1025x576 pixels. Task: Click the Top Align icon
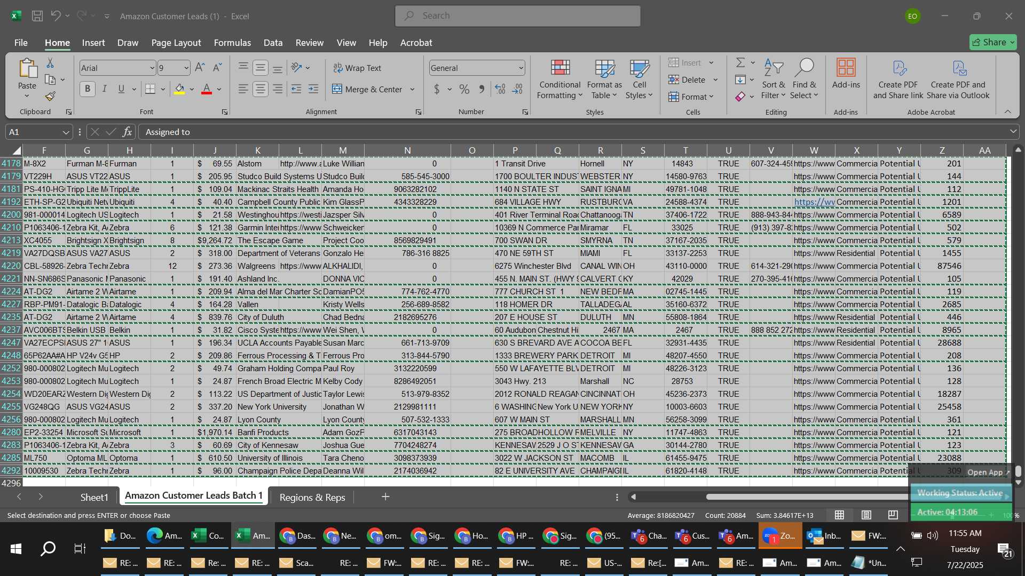[243, 68]
